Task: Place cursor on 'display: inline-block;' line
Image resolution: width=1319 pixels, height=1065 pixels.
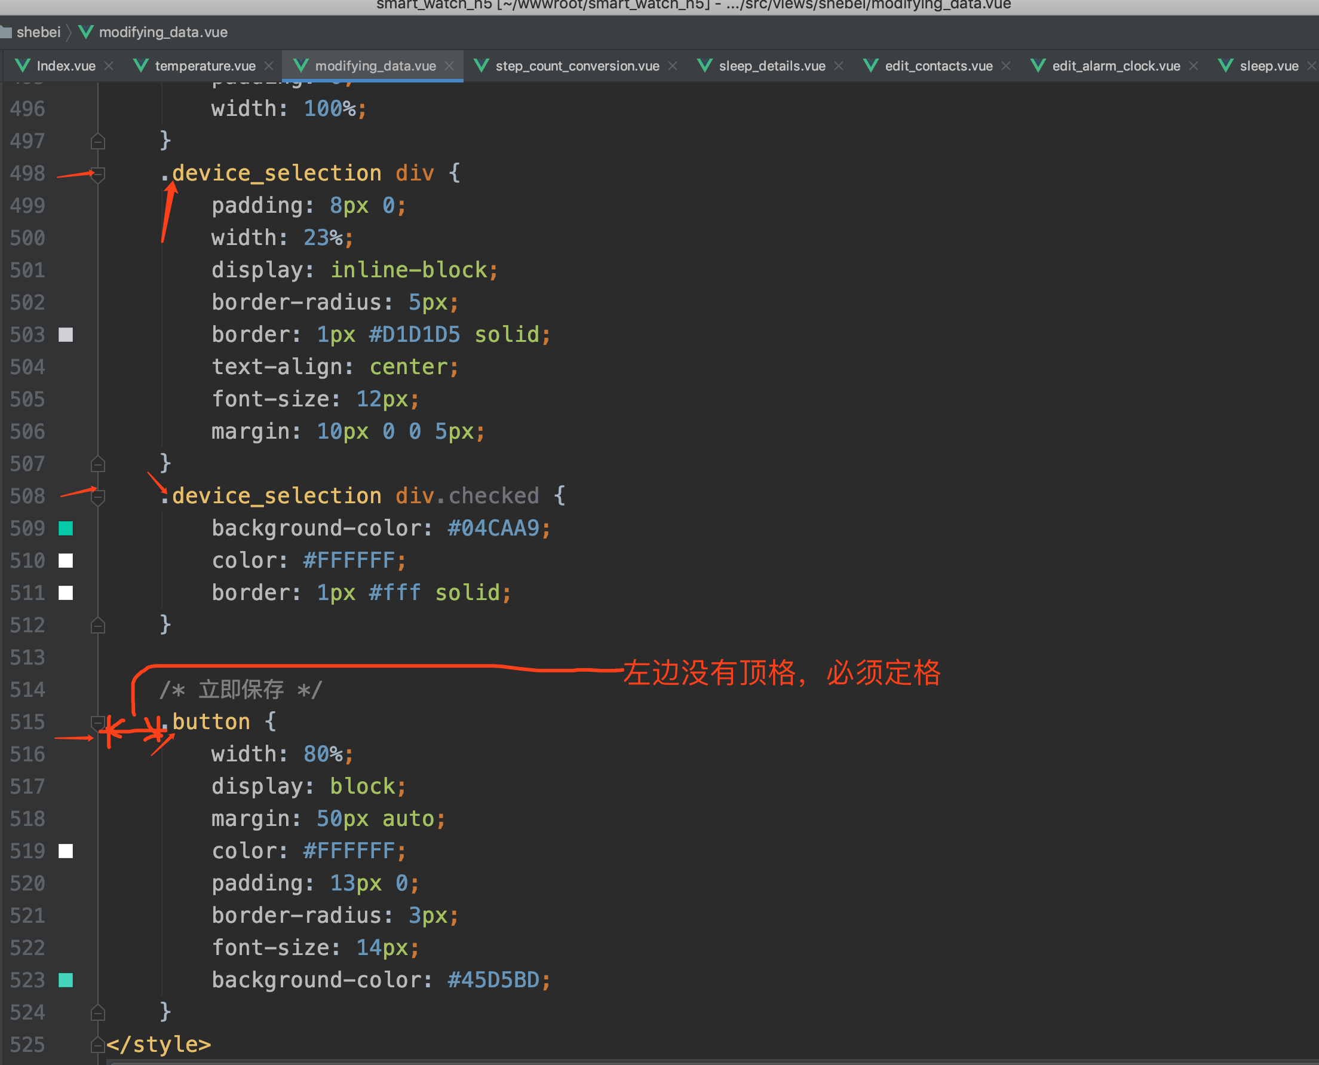Action: pos(354,270)
